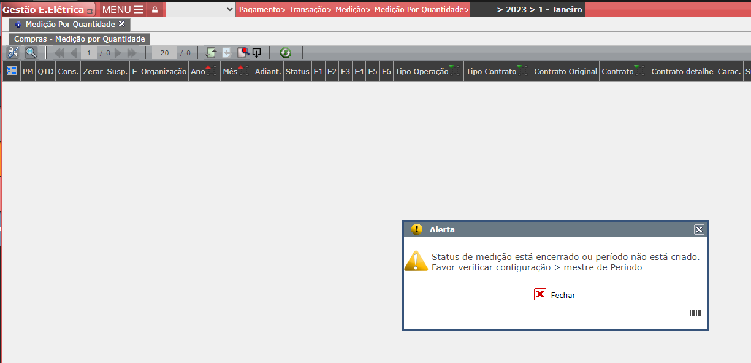The height and width of the screenshot is (363, 751).
Task: Click the download arrow icon in toolbar
Action: (x=257, y=53)
